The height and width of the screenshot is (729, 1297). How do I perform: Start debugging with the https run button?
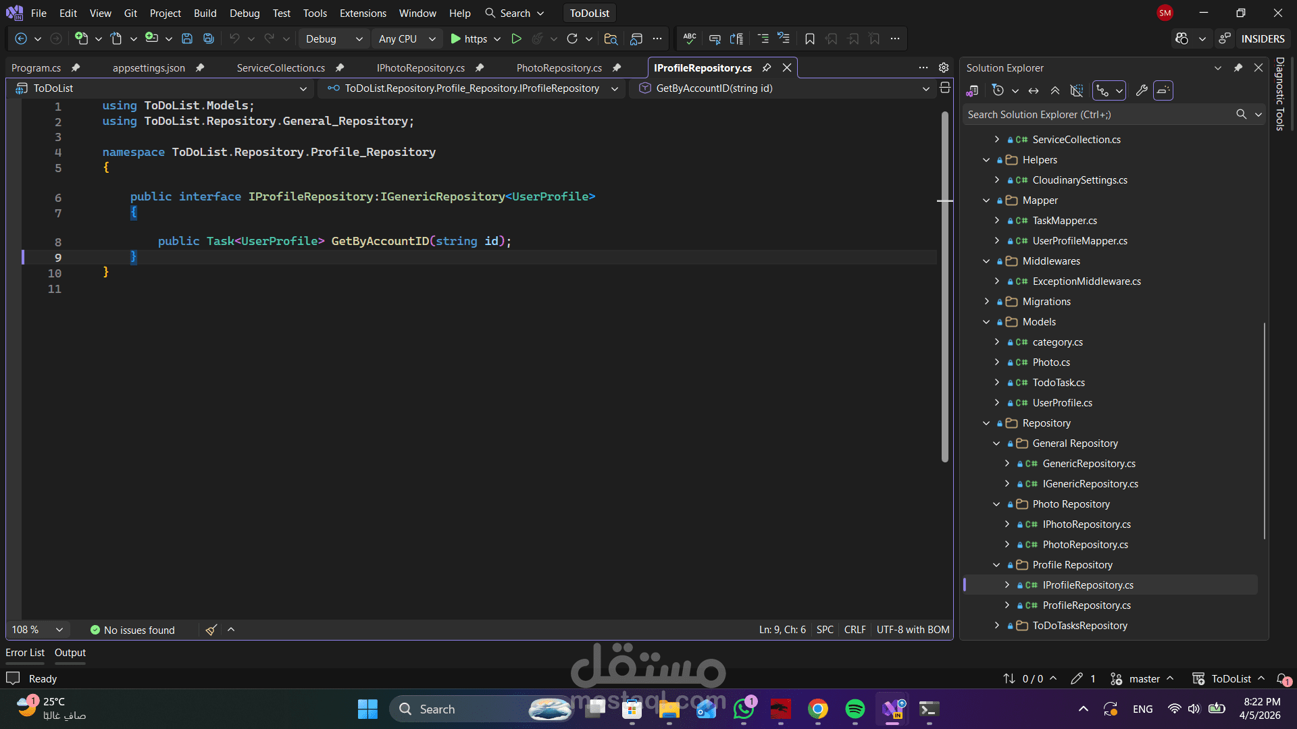468,39
